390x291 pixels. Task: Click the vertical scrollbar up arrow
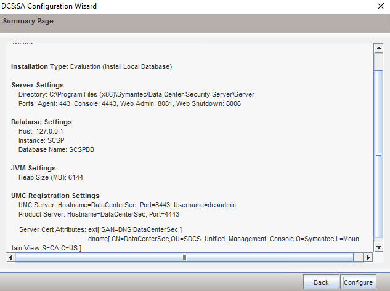coord(378,48)
